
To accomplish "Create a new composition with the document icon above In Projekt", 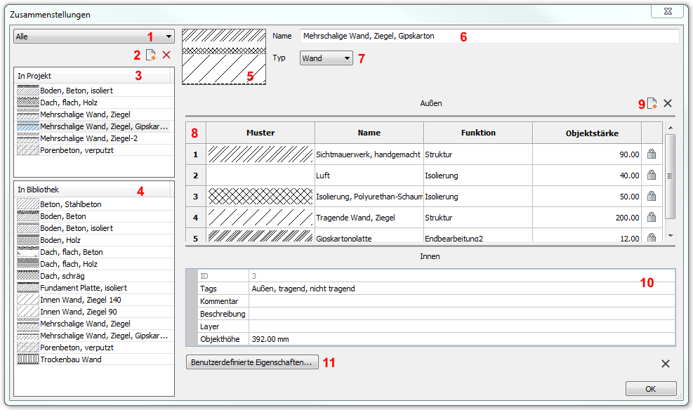I will (151, 55).
